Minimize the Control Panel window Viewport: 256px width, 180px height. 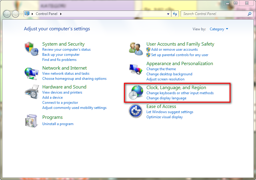pyautogui.click(x=227, y=3)
